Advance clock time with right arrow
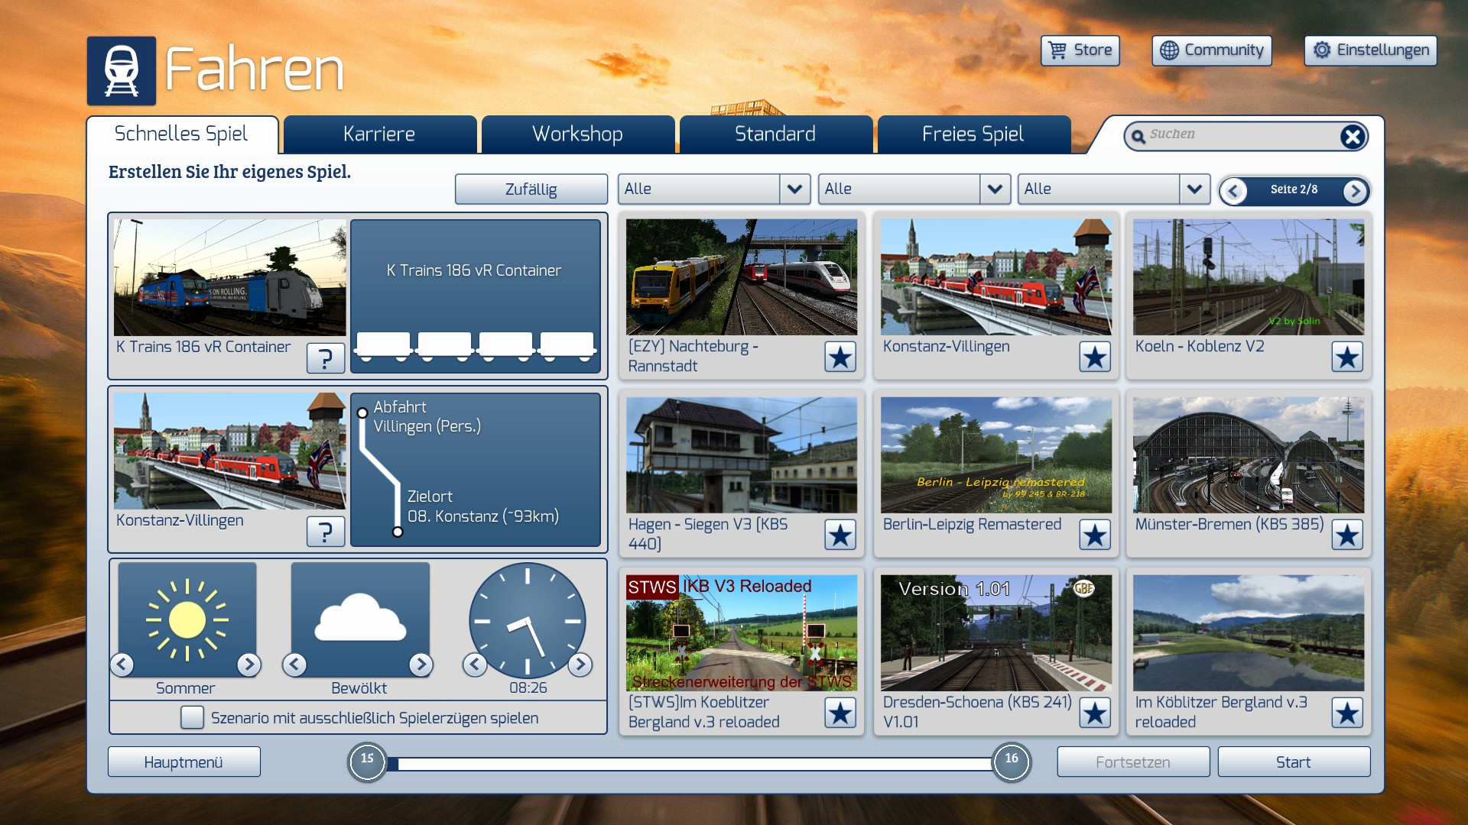The height and width of the screenshot is (825, 1468). click(580, 665)
